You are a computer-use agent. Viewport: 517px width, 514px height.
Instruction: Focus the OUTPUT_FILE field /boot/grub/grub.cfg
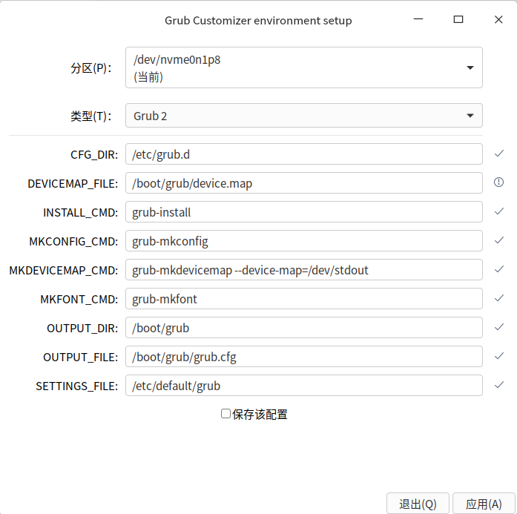pos(303,357)
